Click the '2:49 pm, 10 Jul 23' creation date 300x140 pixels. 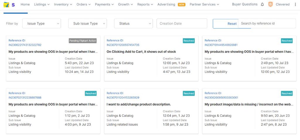tap(275, 63)
